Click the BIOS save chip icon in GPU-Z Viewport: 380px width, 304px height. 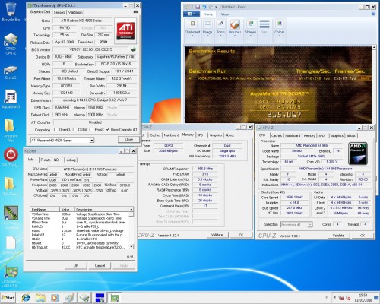coord(133,49)
